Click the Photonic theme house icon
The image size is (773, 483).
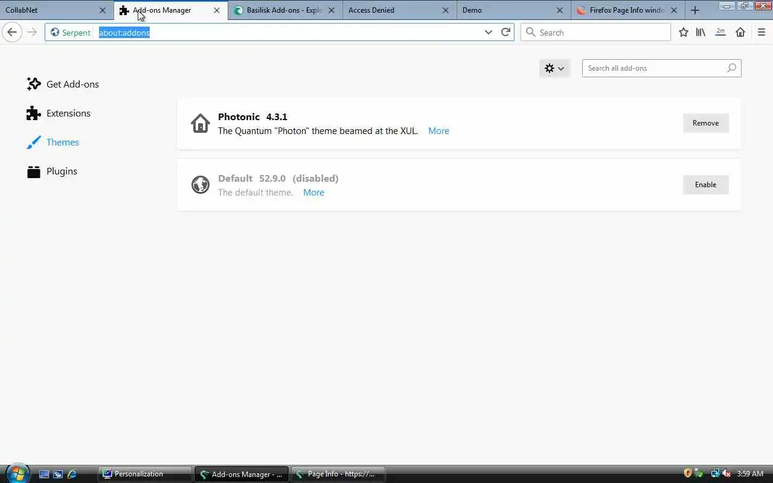pyautogui.click(x=200, y=123)
